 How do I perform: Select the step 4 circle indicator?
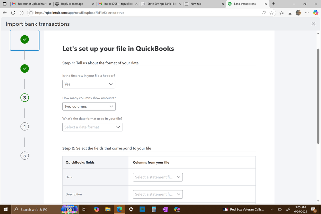tap(24, 127)
